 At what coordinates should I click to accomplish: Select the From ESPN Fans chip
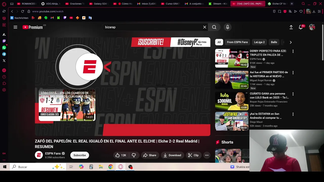tap(237, 42)
